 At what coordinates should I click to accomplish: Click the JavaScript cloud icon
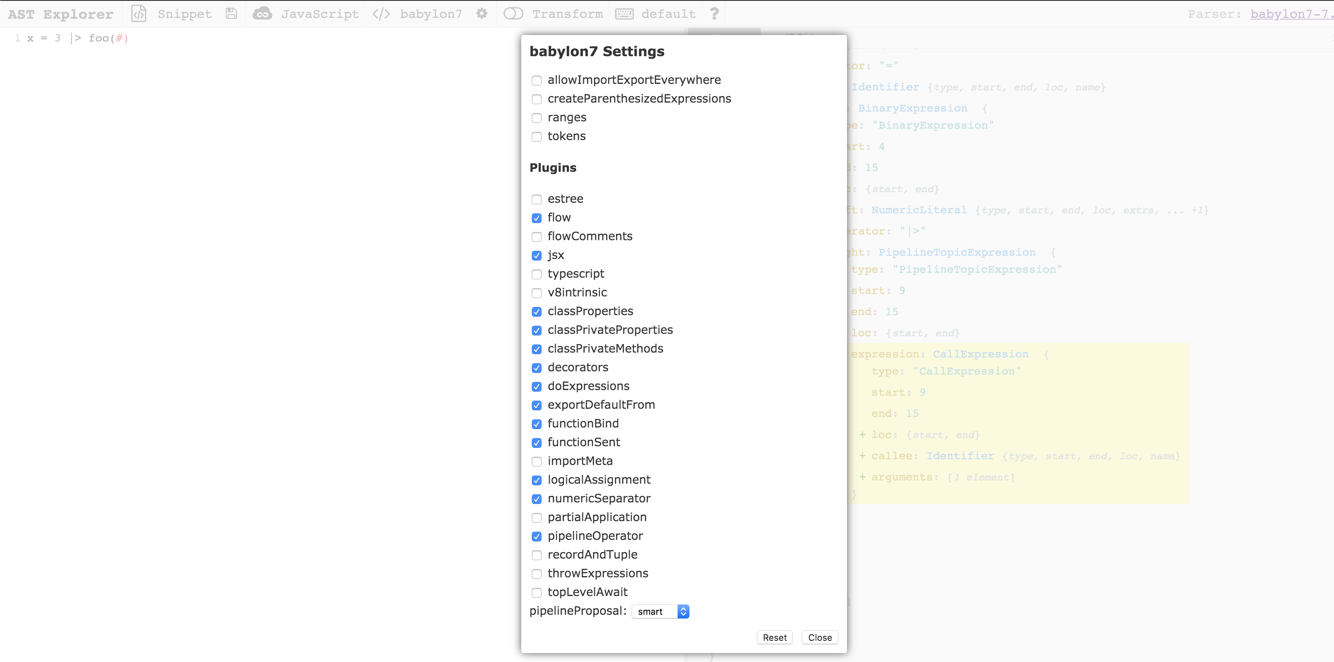coord(262,13)
